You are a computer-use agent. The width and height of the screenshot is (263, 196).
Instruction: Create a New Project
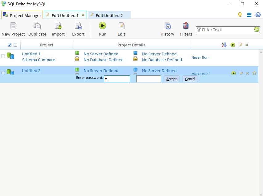pyautogui.click(x=13, y=29)
